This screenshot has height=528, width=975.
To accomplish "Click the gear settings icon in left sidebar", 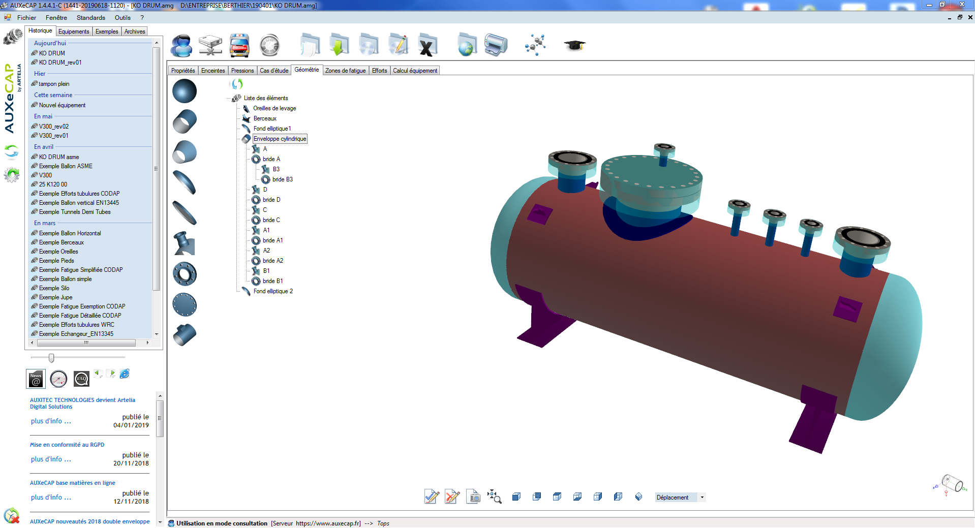I will [12, 175].
